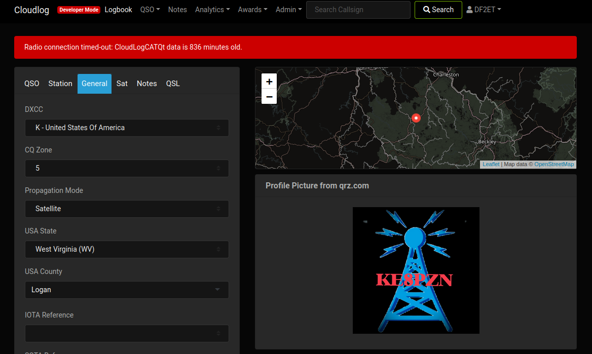Click the OpenStreetMap attribution link

554,164
